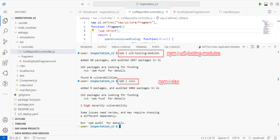Expand the node_modules folder
The width and height of the screenshot is (280, 140).
tap(27, 28)
